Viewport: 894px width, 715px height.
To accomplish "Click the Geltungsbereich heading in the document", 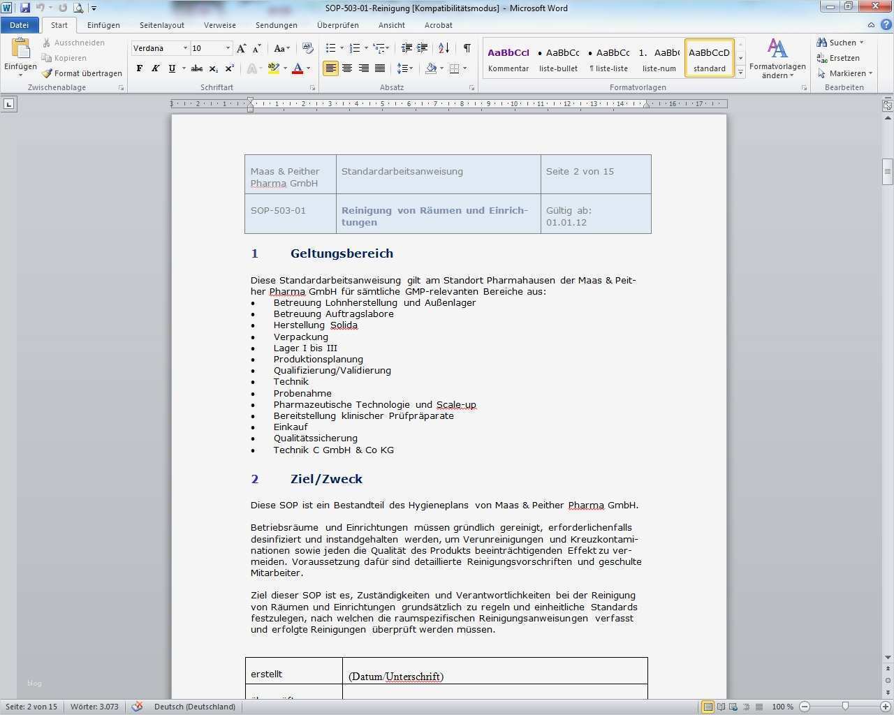I will point(342,253).
